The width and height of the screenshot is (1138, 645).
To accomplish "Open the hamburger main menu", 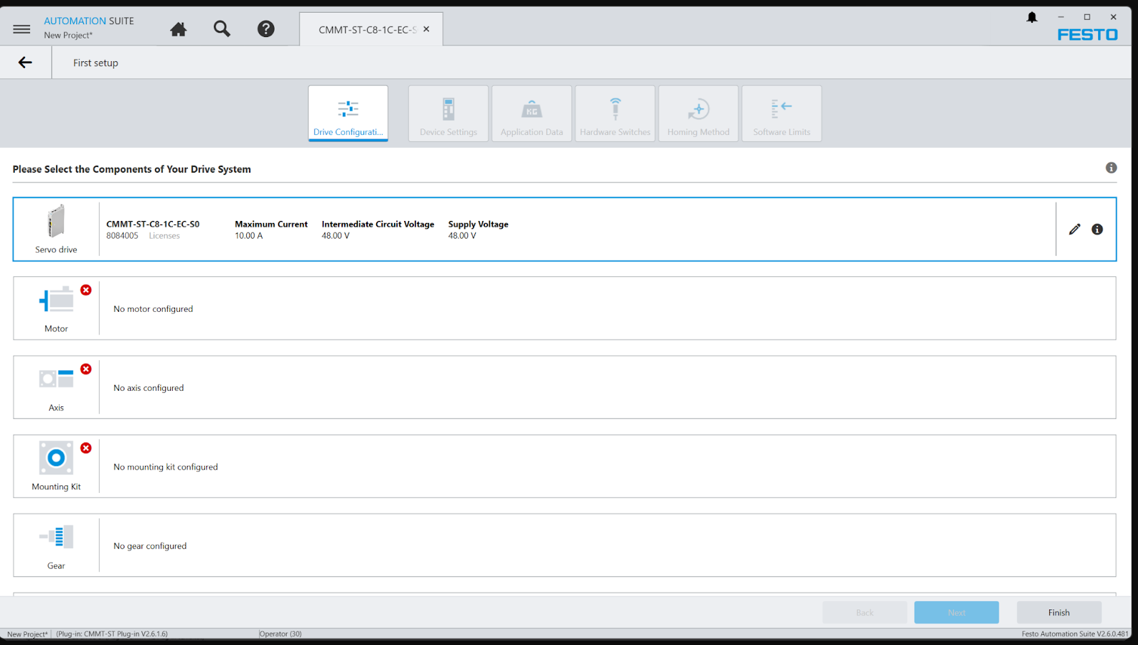I will click(x=22, y=29).
